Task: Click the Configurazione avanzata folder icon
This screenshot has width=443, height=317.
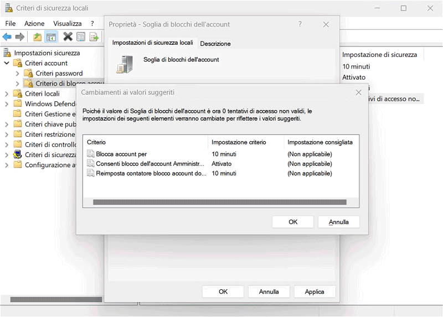Action: 18,164
